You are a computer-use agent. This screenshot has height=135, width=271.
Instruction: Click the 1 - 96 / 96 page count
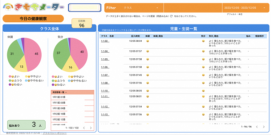[x=246, y=127]
